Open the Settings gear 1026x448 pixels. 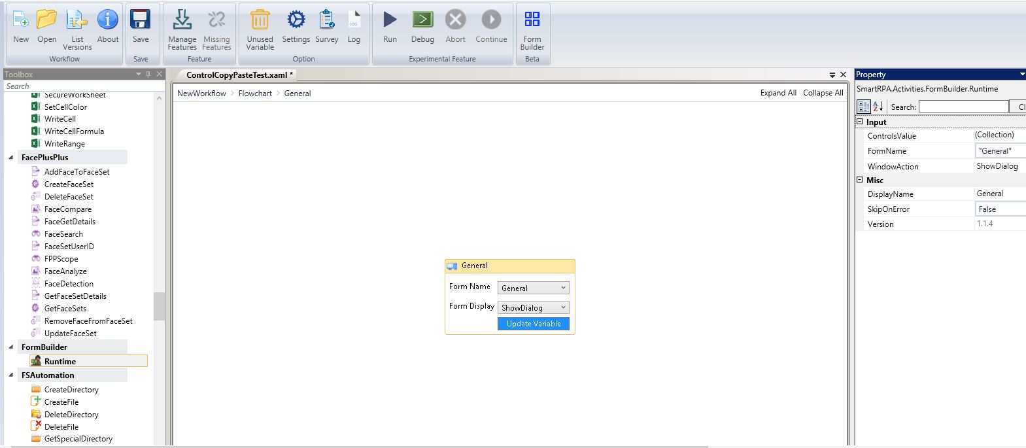click(296, 20)
